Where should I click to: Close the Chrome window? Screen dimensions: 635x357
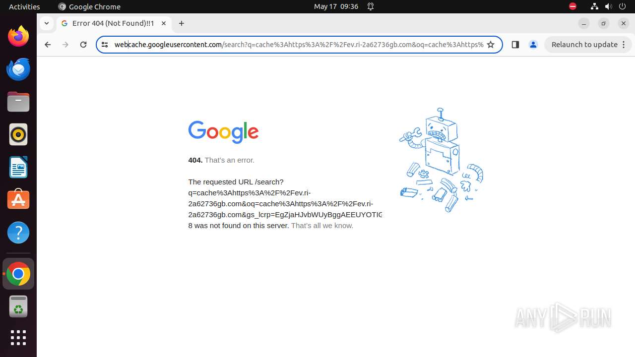tap(624, 23)
